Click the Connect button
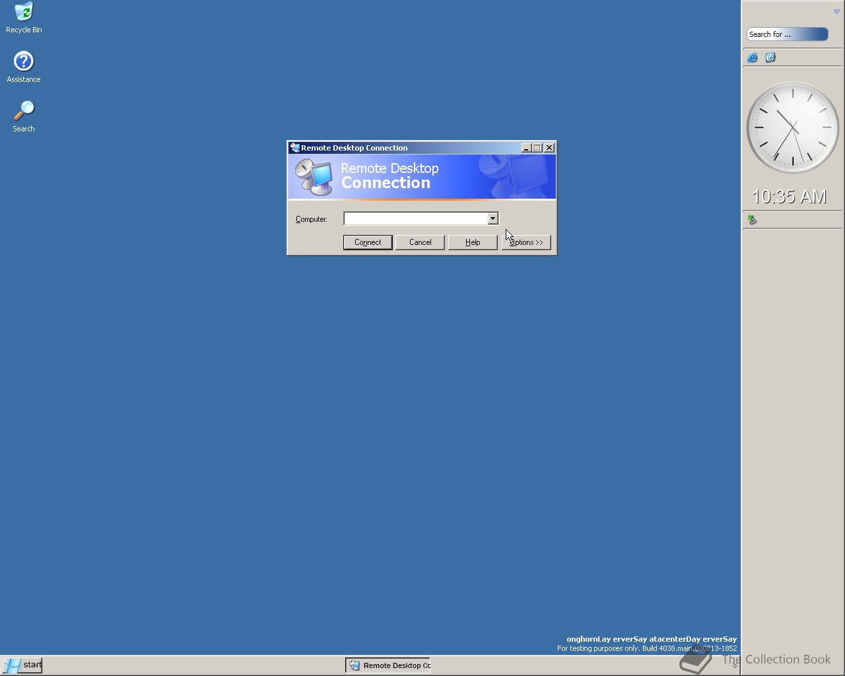 pos(368,242)
